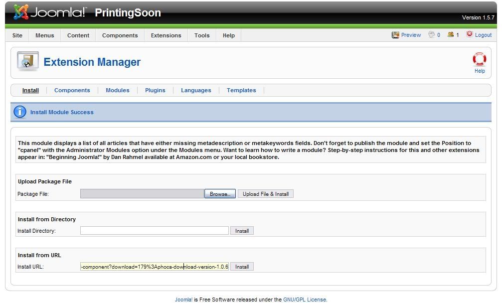Click the blue info icon beside Install Module Success
The image size is (502, 303).
coord(20,112)
